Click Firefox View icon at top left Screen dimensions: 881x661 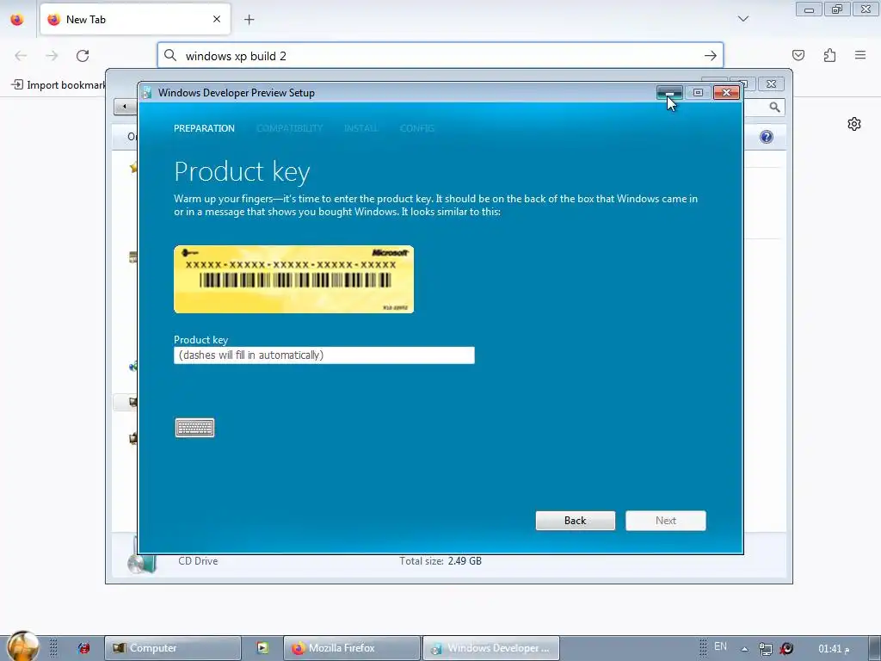[x=17, y=19]
